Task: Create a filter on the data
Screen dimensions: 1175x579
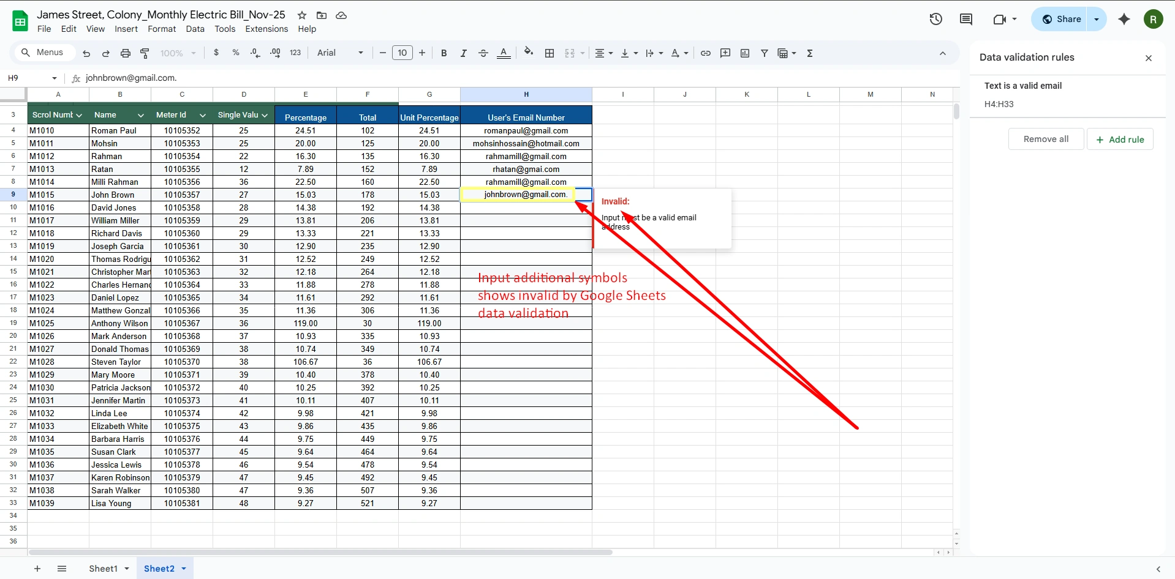Action: [x=764, y=53]
